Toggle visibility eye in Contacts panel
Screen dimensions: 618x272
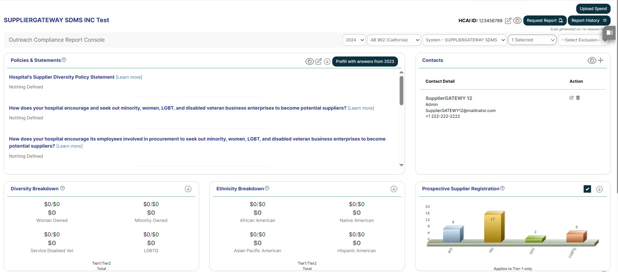(x=592, y=61)
